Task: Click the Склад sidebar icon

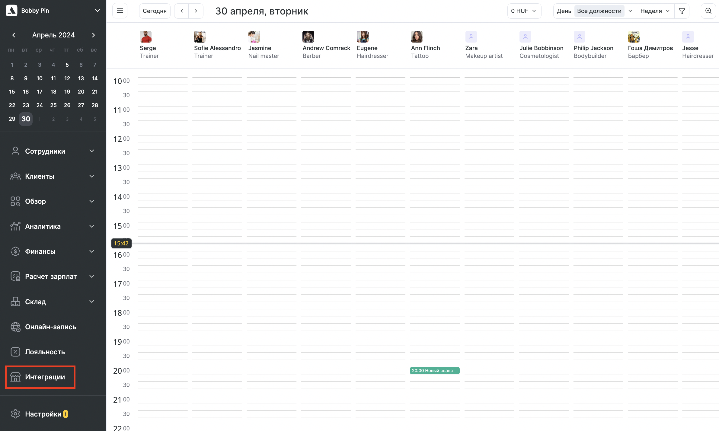Action: pos(15,302)
